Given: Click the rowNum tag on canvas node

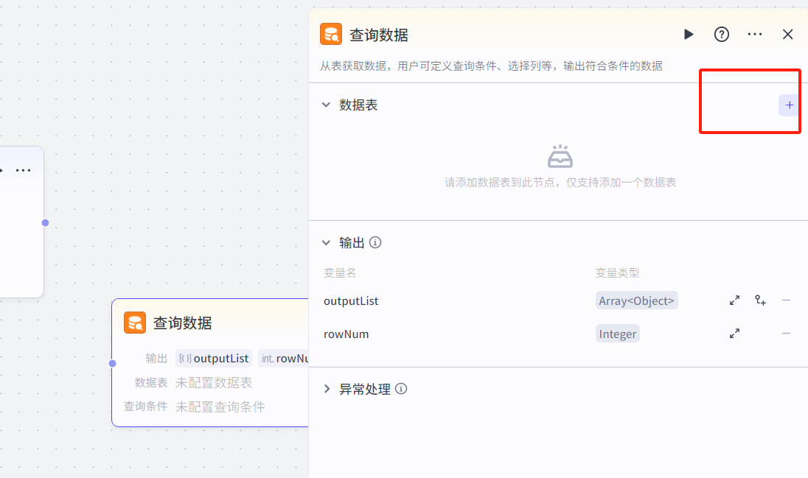Looking at the screenshot, I should [x=284, y=359].
